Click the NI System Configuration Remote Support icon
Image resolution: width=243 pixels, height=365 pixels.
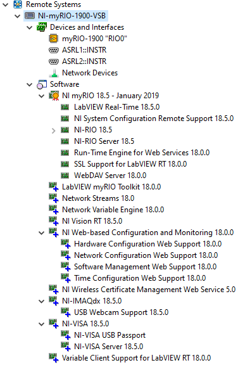click(65, 118)
